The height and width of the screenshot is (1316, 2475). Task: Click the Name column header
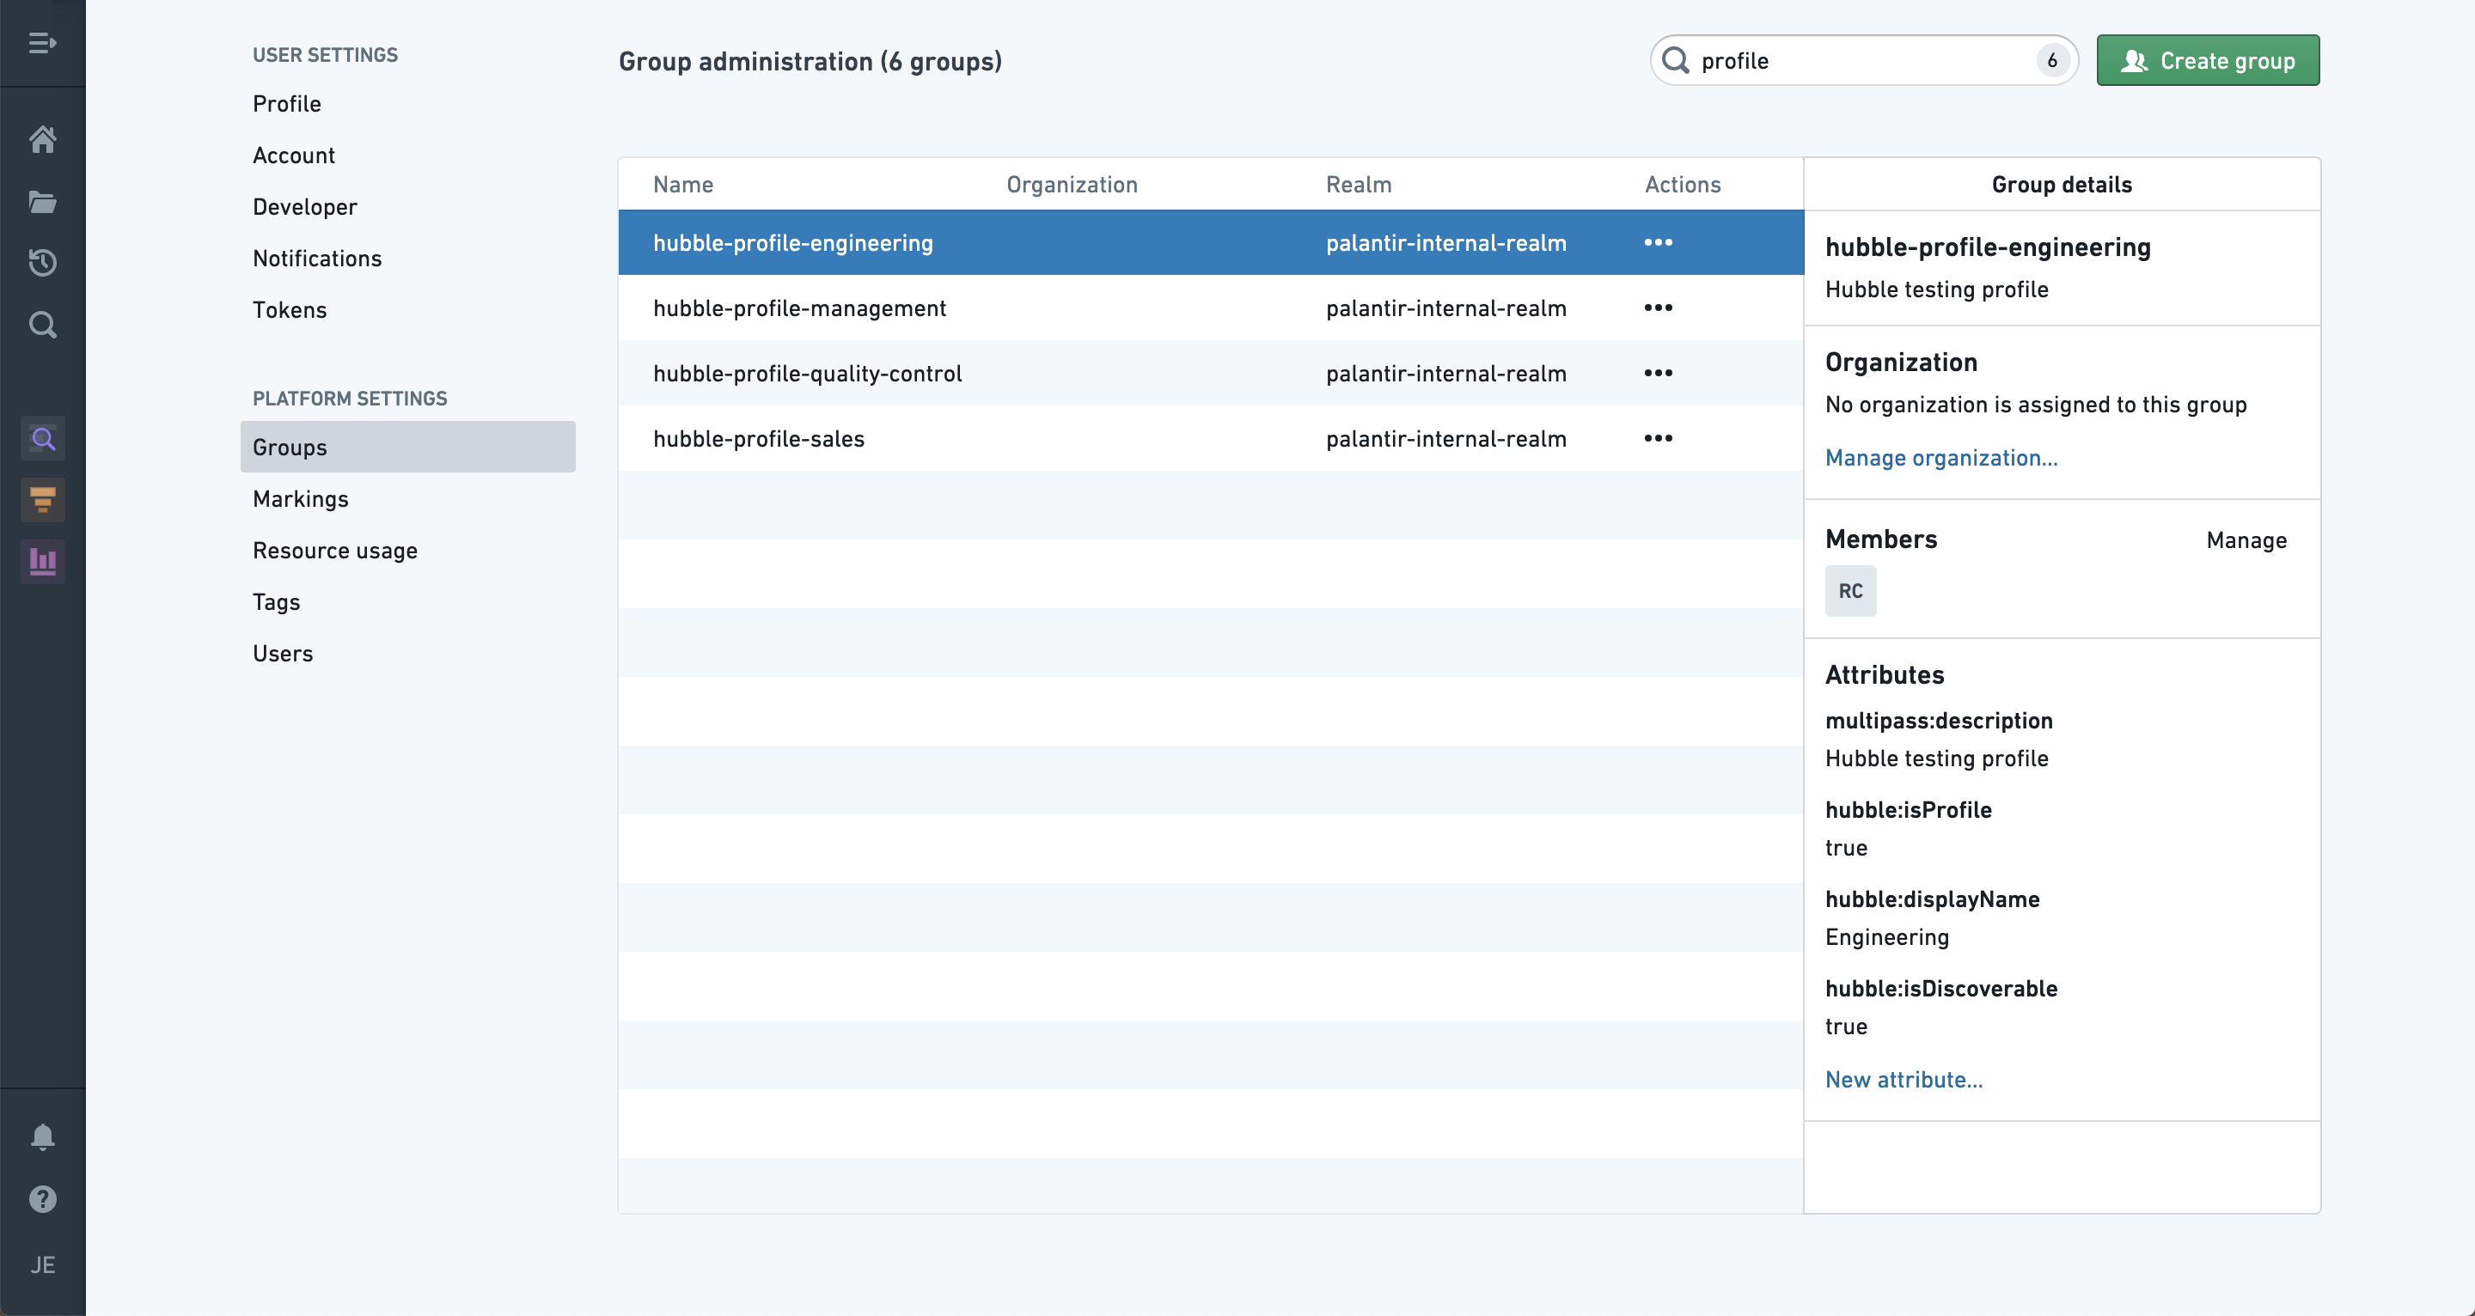pos(683,185)
